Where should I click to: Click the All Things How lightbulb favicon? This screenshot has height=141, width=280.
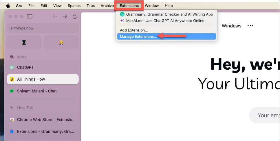pyautogui.click(x=12, y=79)
